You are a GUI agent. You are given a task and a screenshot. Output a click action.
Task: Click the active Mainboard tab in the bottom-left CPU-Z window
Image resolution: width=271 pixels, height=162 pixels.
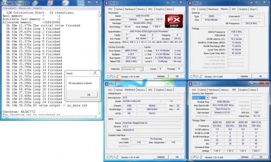pos(130,90)
